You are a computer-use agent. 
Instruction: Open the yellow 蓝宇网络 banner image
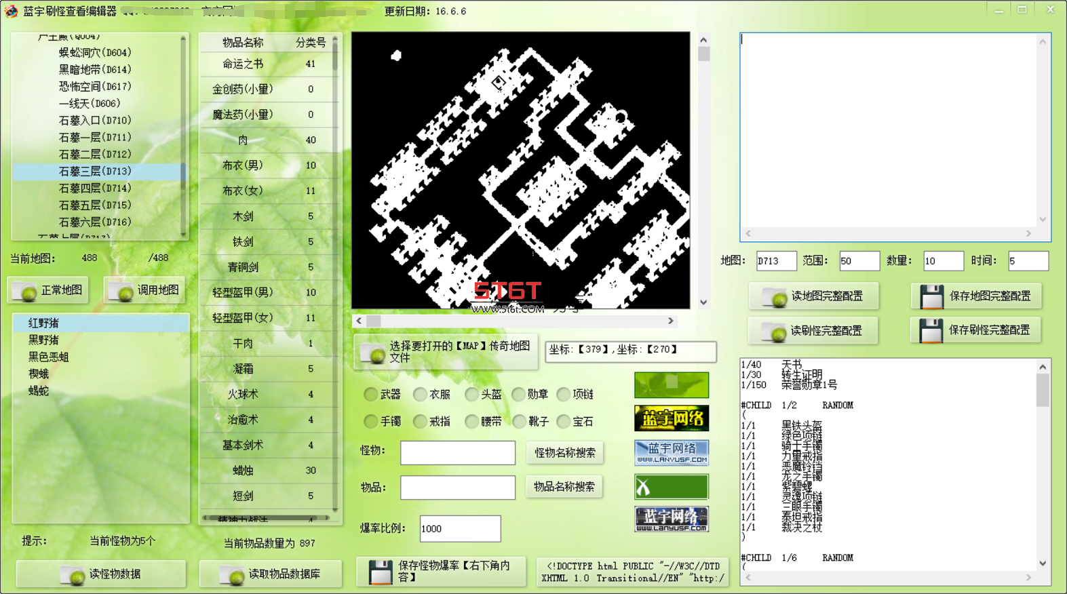[x=672, y=418]
